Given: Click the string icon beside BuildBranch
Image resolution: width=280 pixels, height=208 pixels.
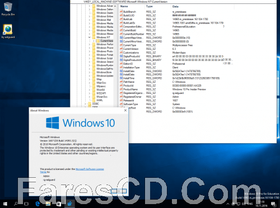Looking at the screenshot, I should pyautogui.click(x=121, y=12).
